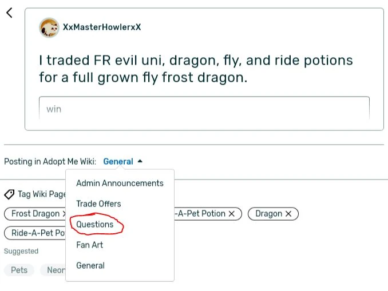Click the Frost Dragon tag chip
Screen dimensions: 388x291
click(x=34, y=214)
